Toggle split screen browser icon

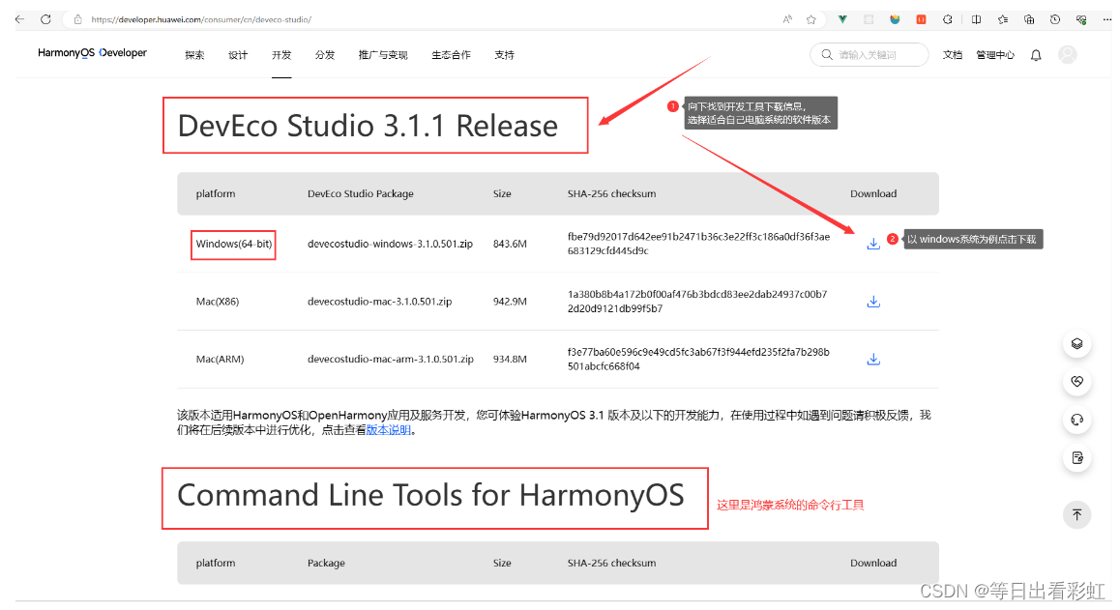[976, 19]
